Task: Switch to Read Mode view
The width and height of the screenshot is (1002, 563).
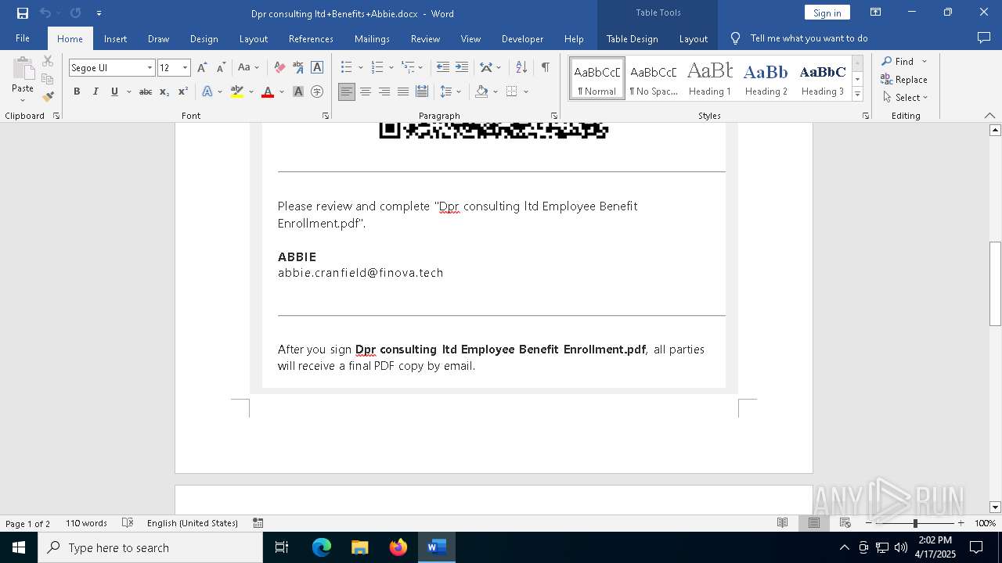Action: [782, 523]
